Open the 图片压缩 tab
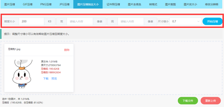 [10, 4]
